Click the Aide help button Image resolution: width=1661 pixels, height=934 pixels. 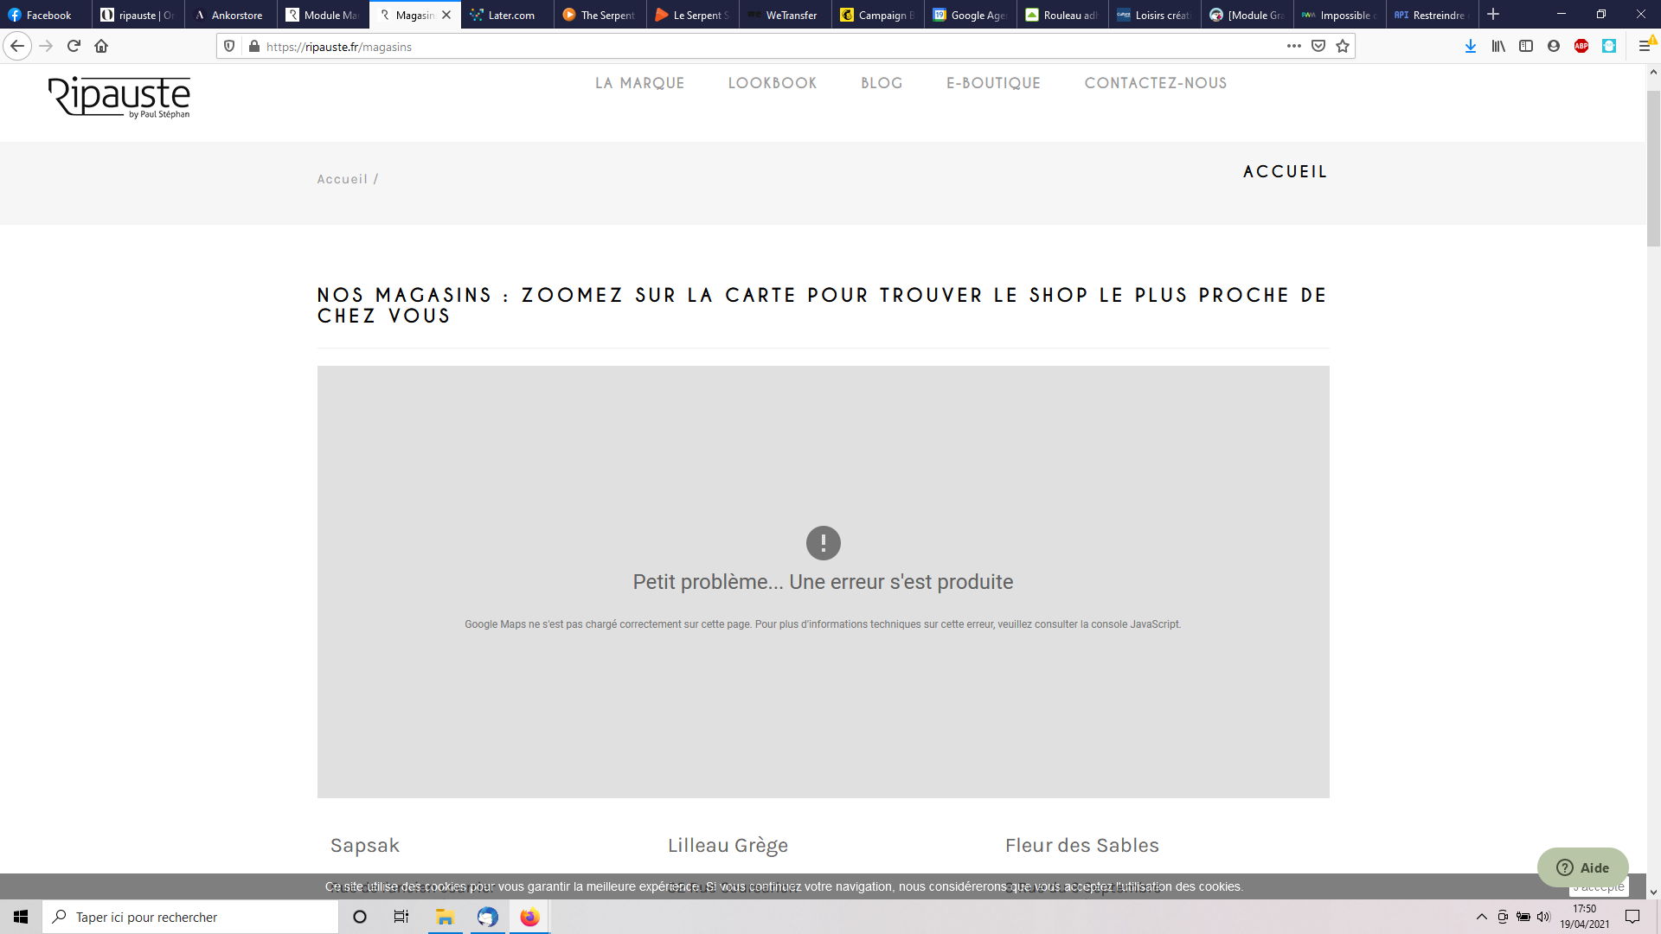[x=1582, y=867]
